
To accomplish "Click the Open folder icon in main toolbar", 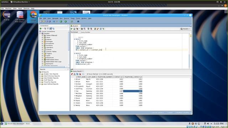I will click(44, 21).
